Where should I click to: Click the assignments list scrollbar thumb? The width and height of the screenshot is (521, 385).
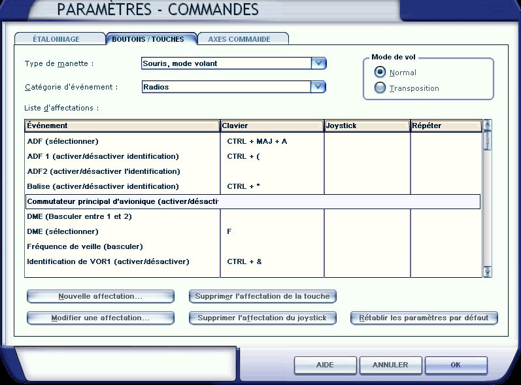(488, 141)
